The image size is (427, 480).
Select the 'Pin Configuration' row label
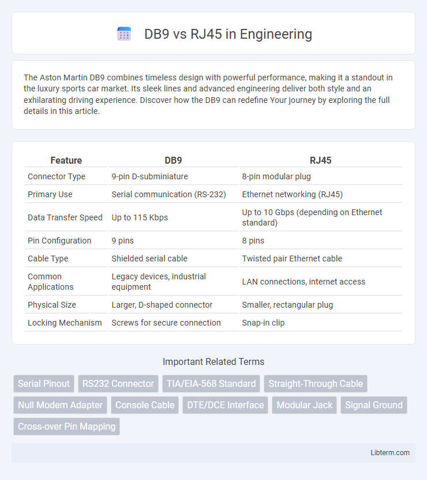pos(59,241)
